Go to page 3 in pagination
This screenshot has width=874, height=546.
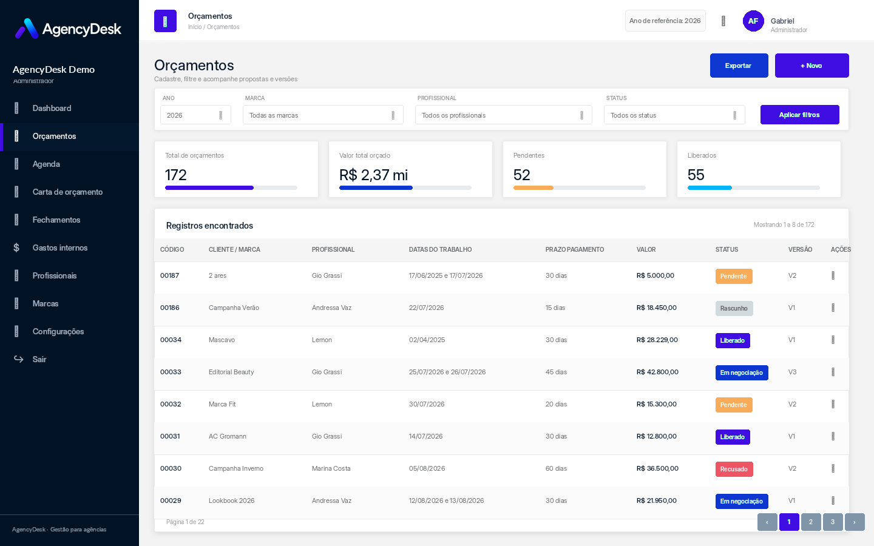coord(833,522)
